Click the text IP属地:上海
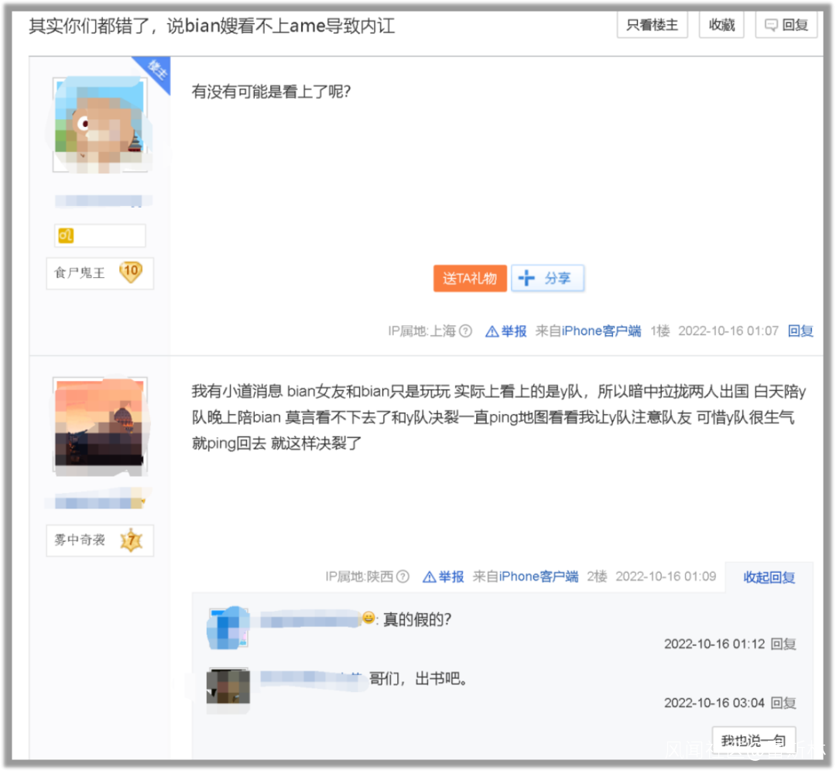 click(423, 331)
